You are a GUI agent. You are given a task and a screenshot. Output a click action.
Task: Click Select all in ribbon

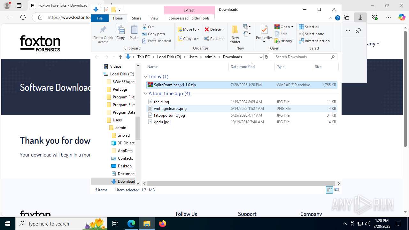309,27
